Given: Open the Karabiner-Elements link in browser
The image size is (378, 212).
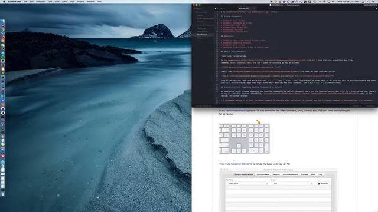Looking at the screenshot, I should point(242,164).
